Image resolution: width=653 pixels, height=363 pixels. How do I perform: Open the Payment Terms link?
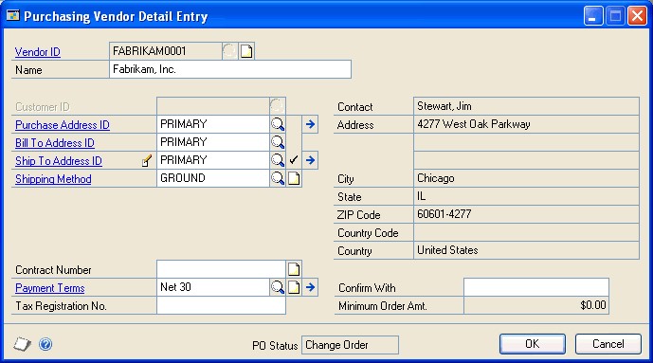coord(50,288)
